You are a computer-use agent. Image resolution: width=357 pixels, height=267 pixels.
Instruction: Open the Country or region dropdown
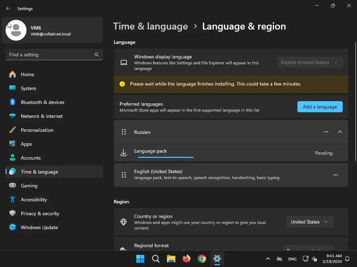pyautogui.click(x=310, y=222)
